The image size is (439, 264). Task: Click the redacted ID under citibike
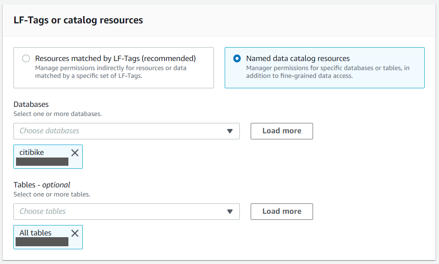[42, 162]
